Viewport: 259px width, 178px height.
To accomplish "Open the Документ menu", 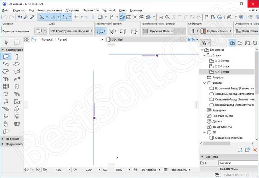I will click(x=72, y=10).
